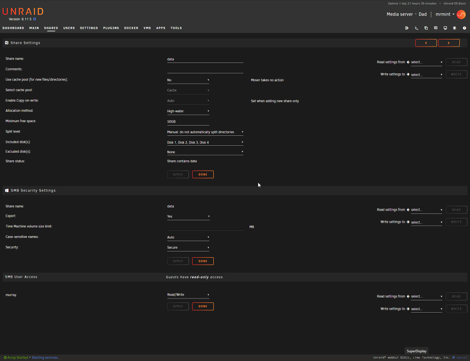Toggle the Help question mark icon
This screenshot has width=470, height=361.
[x=464, y=28]
